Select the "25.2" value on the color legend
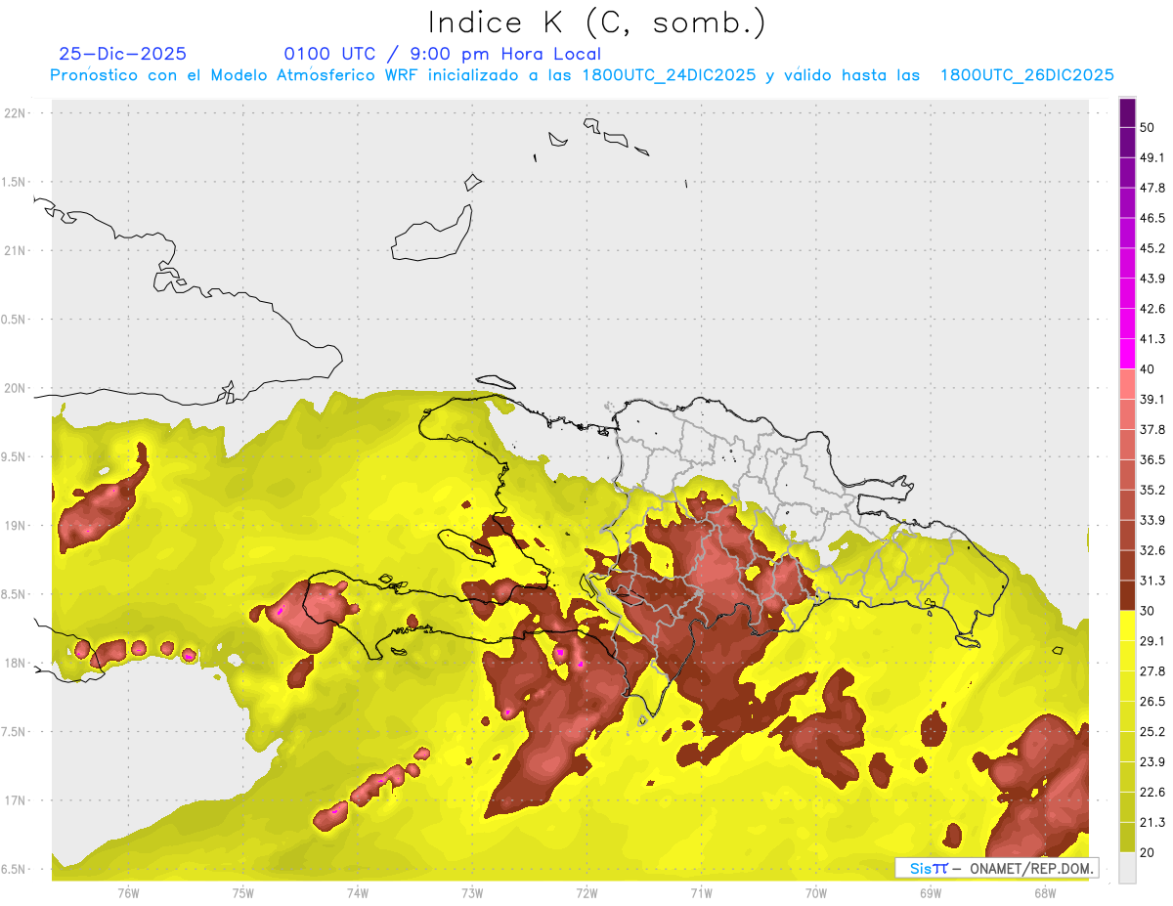 tap(1152, 731)
